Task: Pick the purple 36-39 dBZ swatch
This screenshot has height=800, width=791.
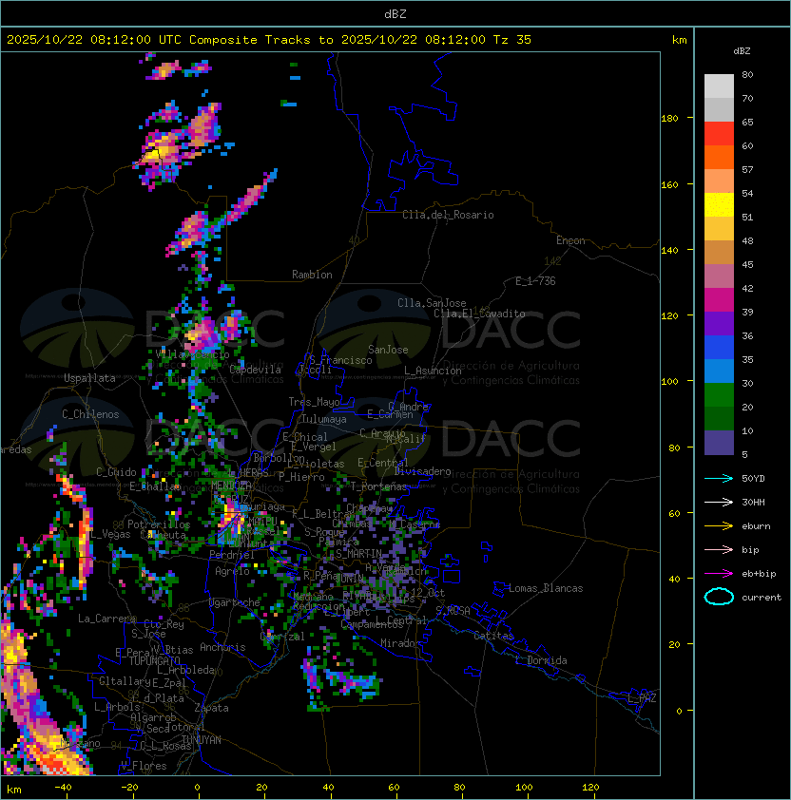Action: 719,323
